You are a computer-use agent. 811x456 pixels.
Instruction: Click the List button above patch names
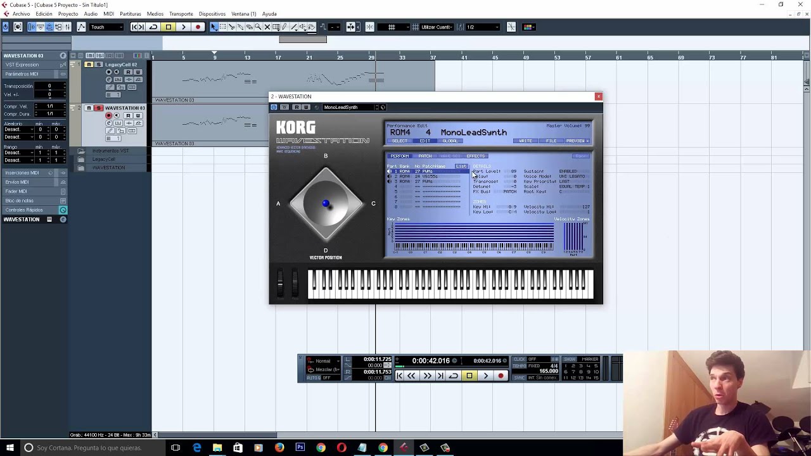point(461,166)
